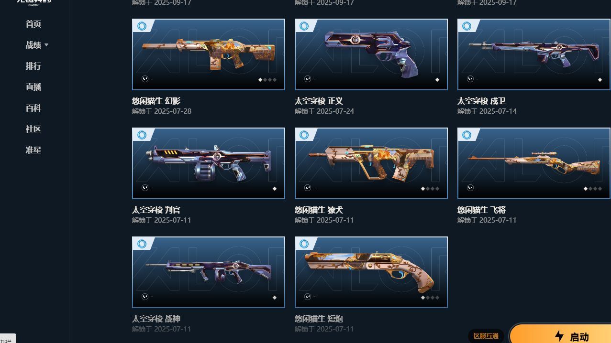Viewport: 611px width, 343px height.
Task: Click the VP currency icon on 悠闲猫生 短炮 card
Action: (x=308, y=297)
